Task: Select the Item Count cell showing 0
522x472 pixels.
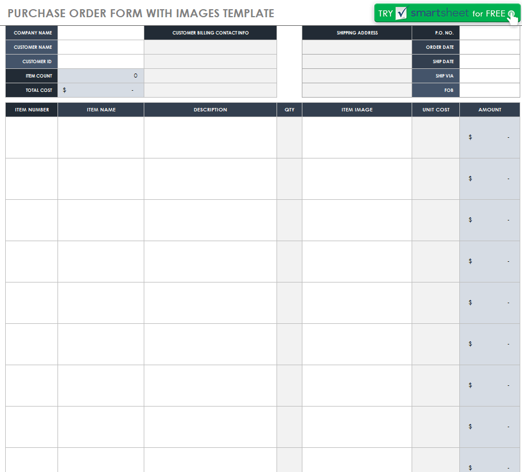Action: coord(101,76)
